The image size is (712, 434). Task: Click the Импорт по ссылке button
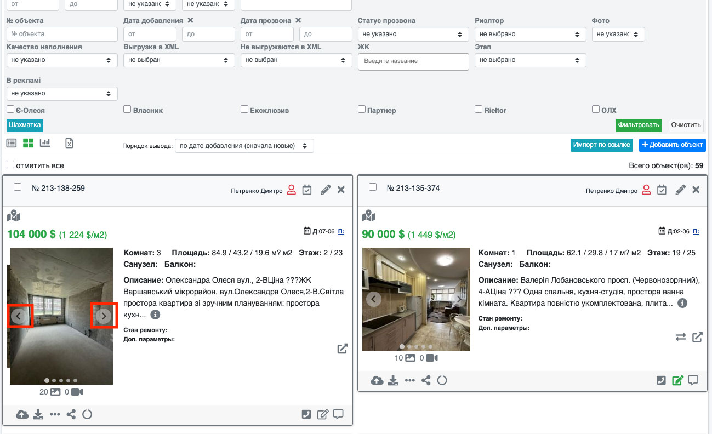click(602, 145)
